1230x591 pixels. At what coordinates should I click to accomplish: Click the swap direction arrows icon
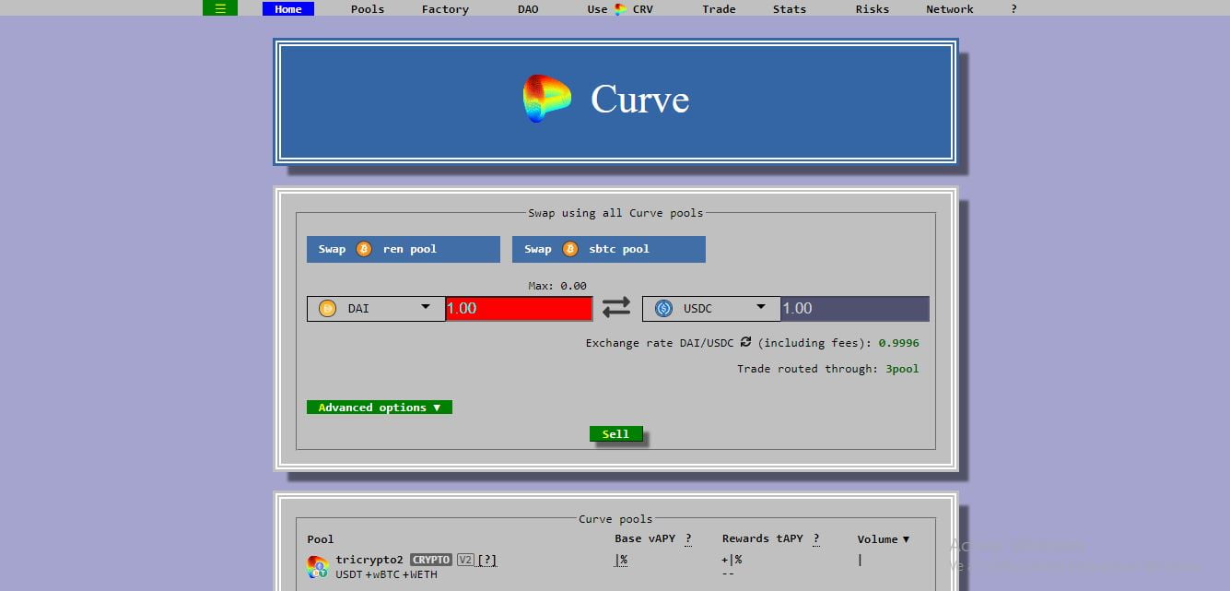616,308
